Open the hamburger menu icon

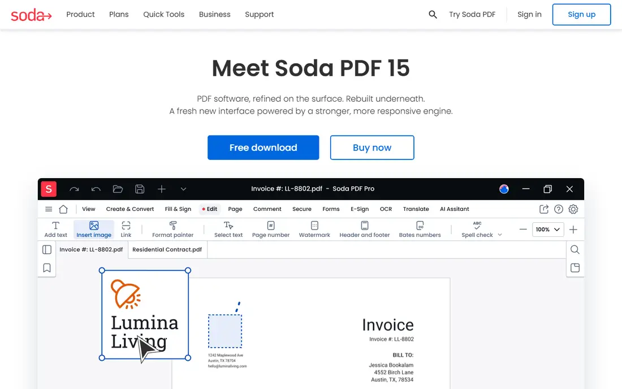(x=49, y=209)
